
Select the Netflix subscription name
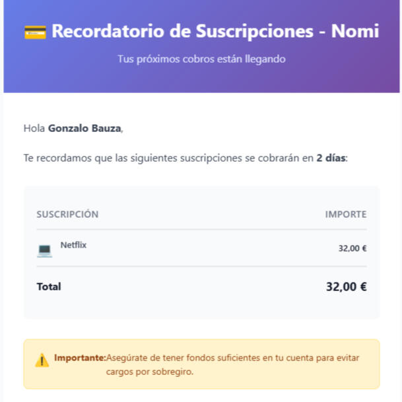pyautogui.click(x=73, y=245)
